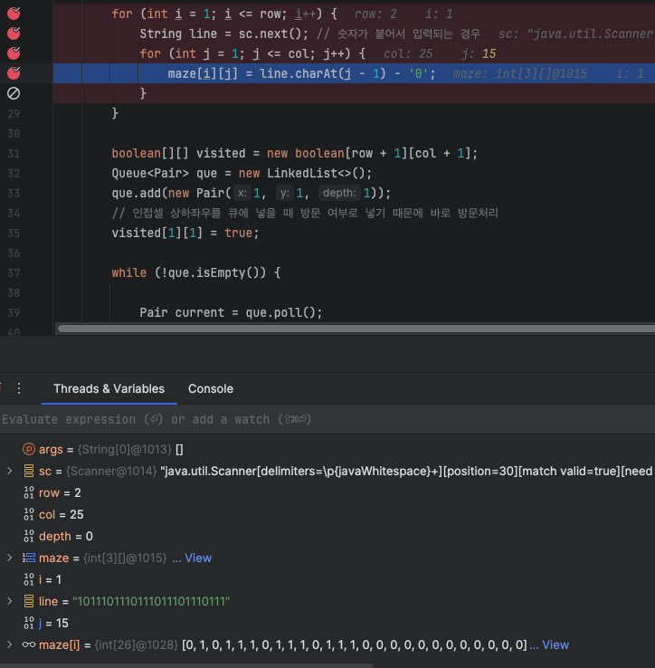
Task: Select the args parameter variable row
Action: [x=327, y=449]
